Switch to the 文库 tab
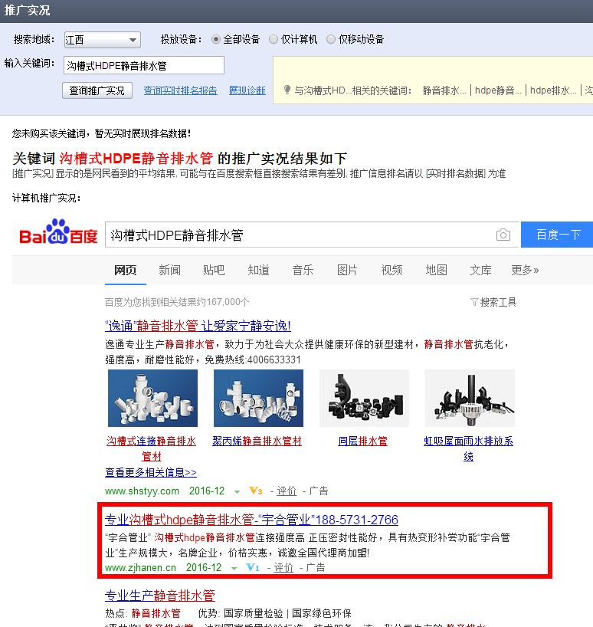The height and width of the screenshot is (627, 593). point(480,271)
